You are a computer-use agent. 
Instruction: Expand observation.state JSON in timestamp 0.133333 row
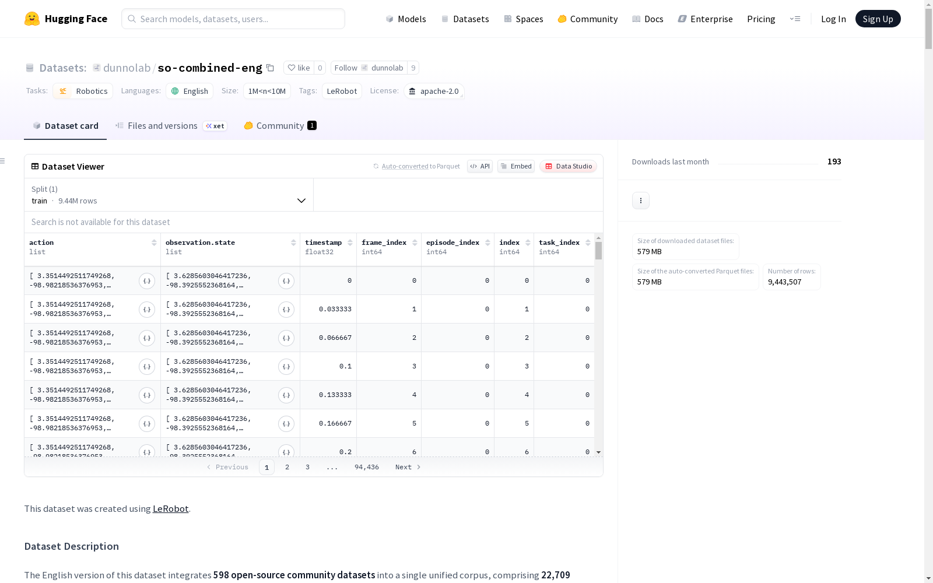pyautogui.click(x=286, y=395)
